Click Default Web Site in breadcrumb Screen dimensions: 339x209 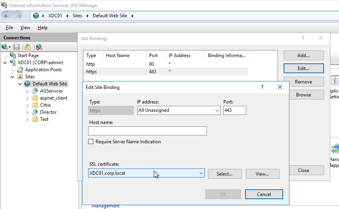pyautogui.click(x=110, y=16)
